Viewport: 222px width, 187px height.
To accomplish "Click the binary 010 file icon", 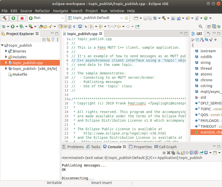I will pyautogui.click(x=173, y=18).
